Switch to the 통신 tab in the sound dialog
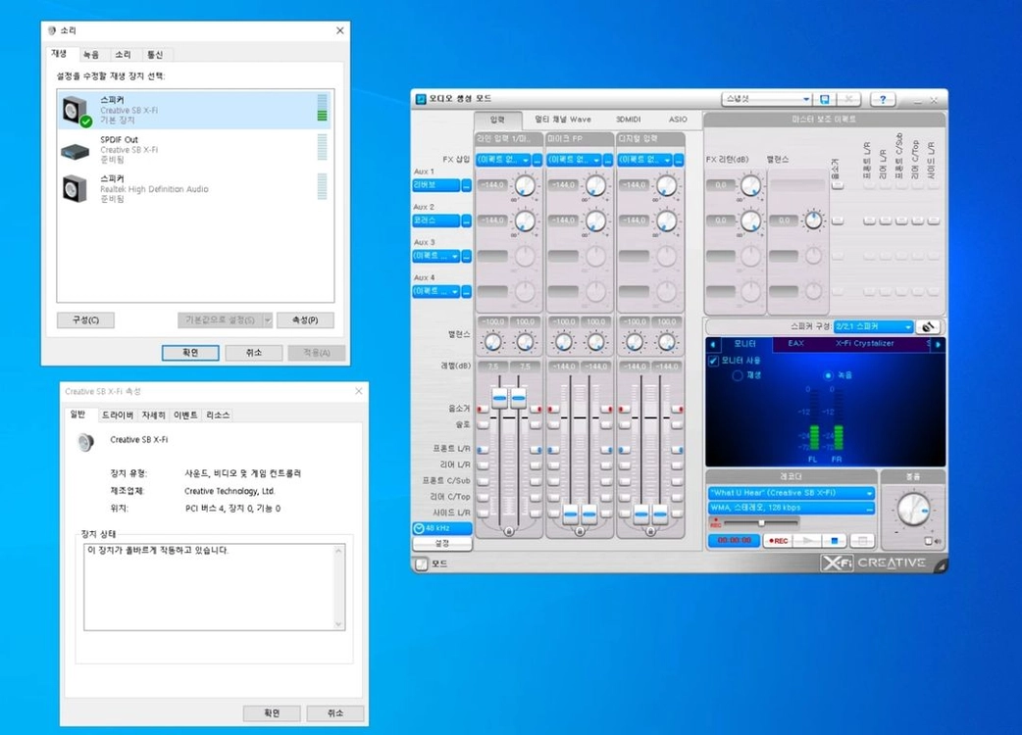Viewport: 1022px width, 735px height. pyautogui.click(x=155, y=55)
